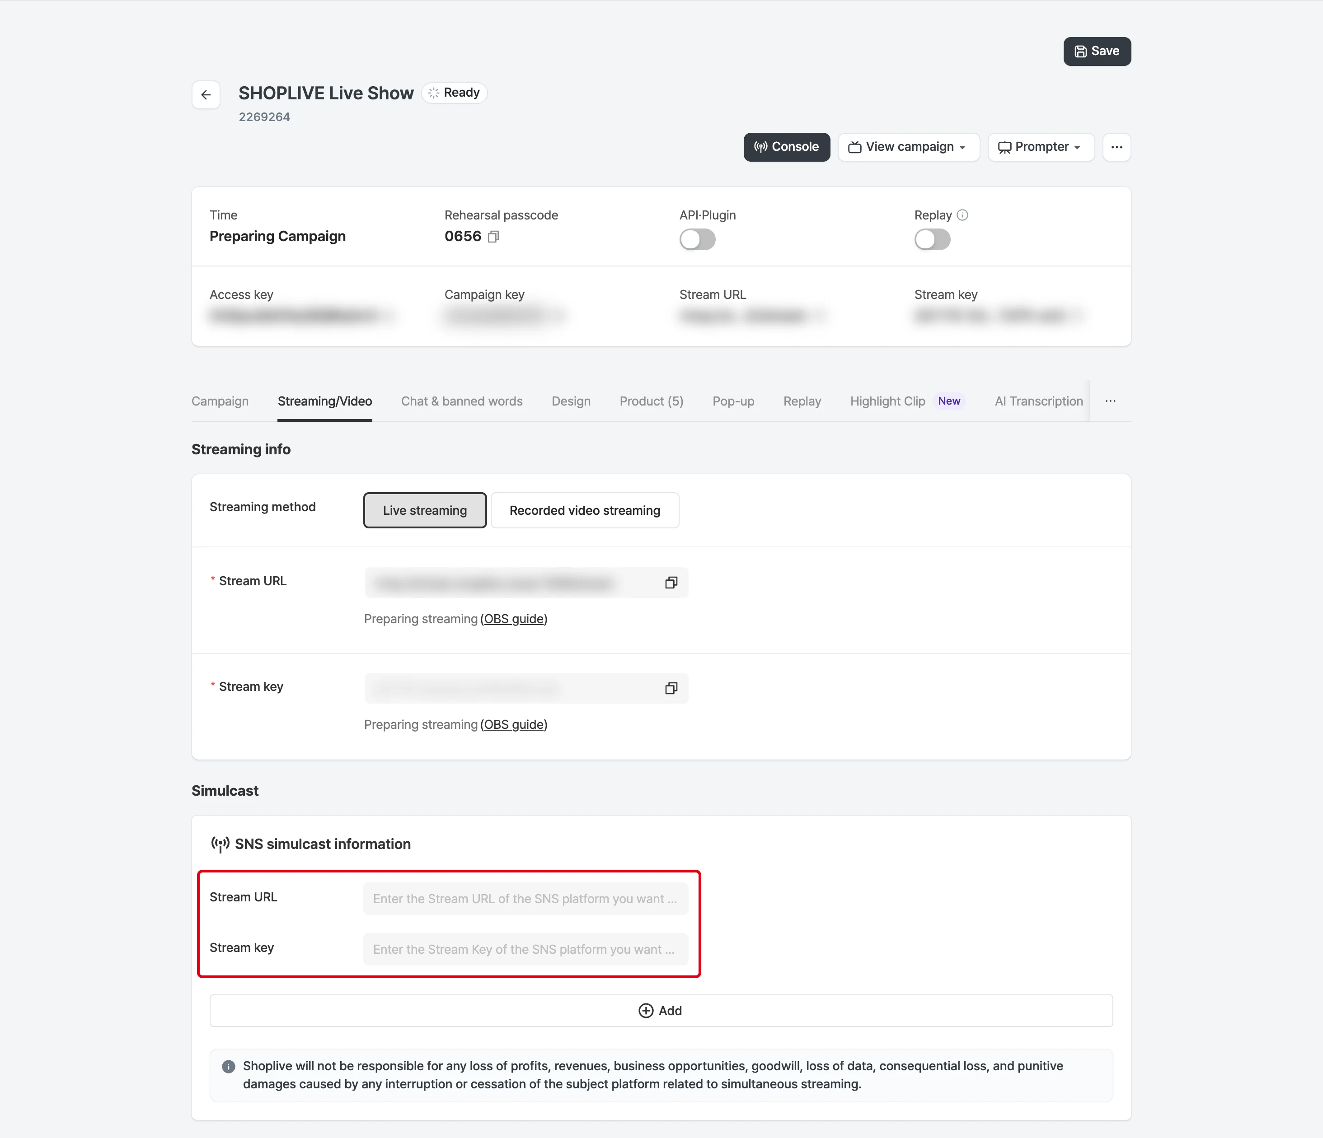Expand the View campaign dropdown

point(908,147)
